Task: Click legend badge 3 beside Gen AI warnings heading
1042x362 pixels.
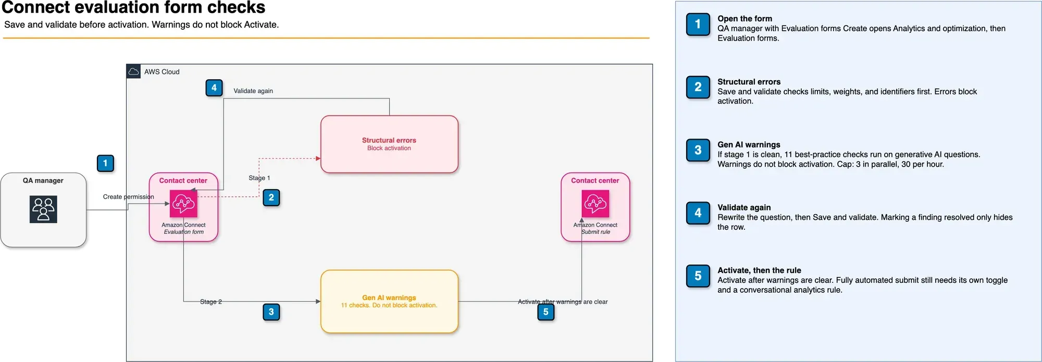Action: point(698,151)
